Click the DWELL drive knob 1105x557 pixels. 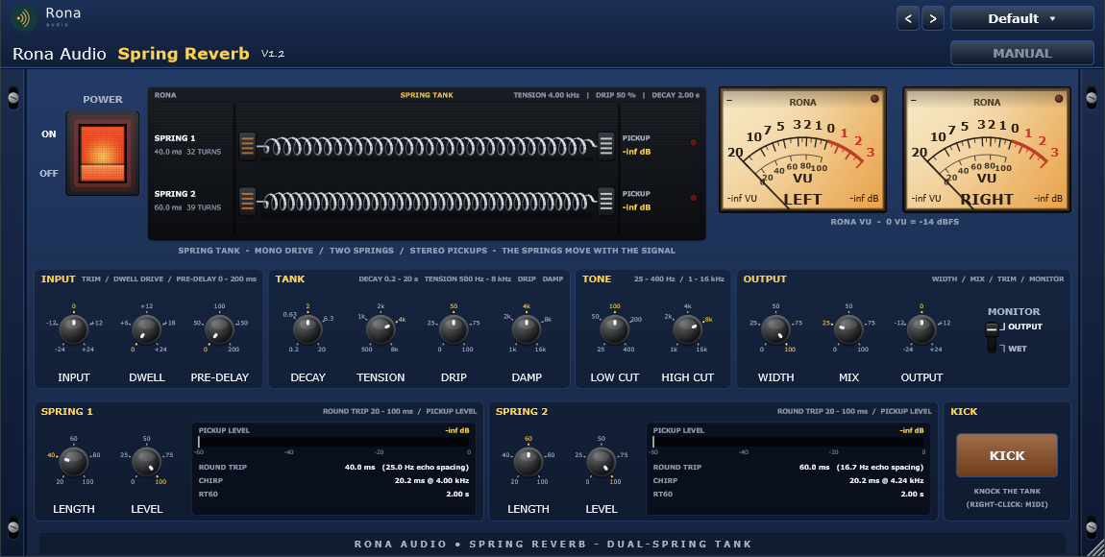[147, 328]
